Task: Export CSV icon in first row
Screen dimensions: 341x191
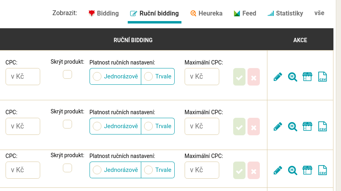Action: click(x=322, y=76)
